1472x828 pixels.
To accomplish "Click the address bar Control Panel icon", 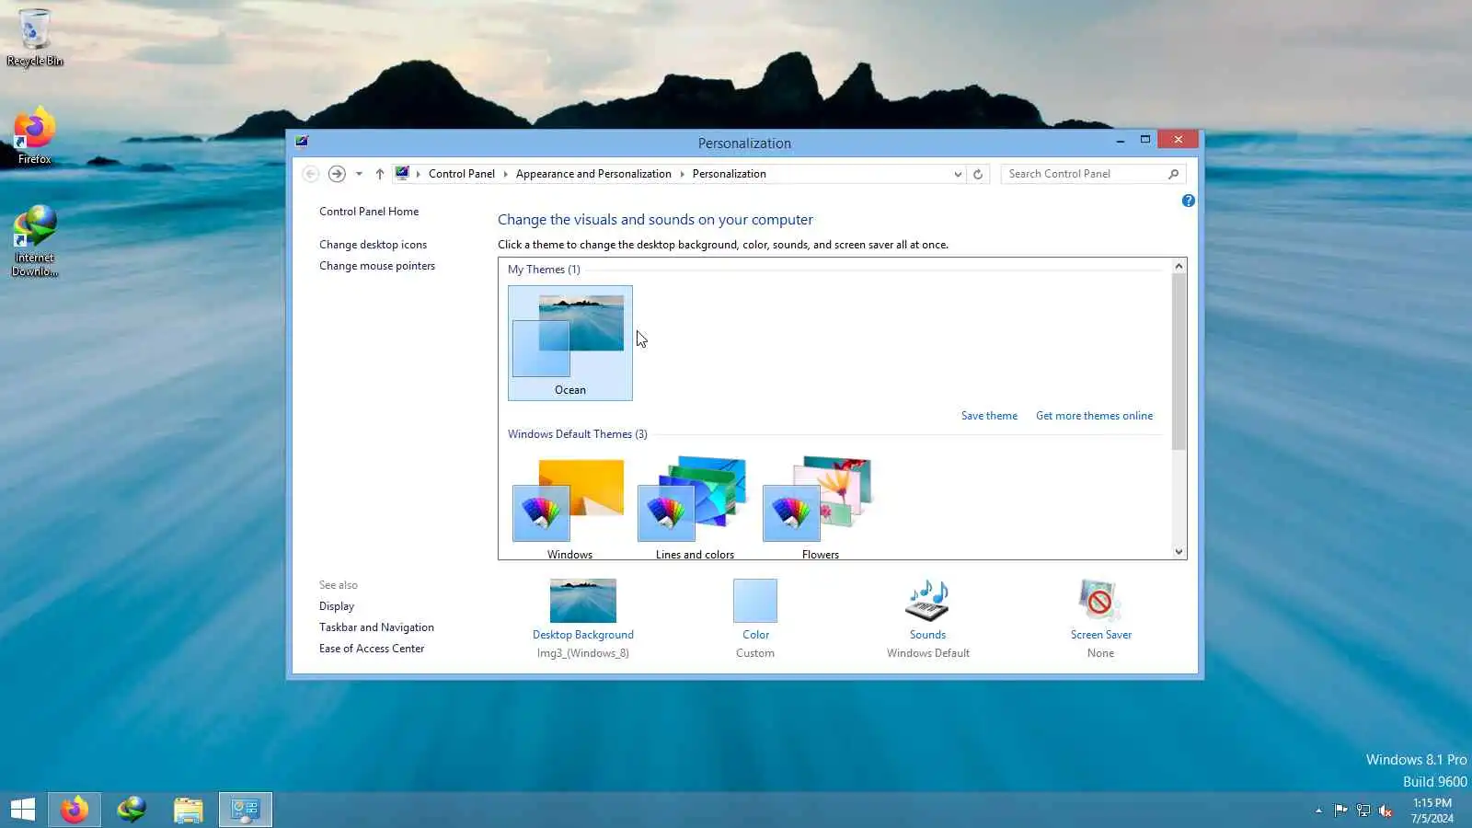I will click(x=402, y=173).
